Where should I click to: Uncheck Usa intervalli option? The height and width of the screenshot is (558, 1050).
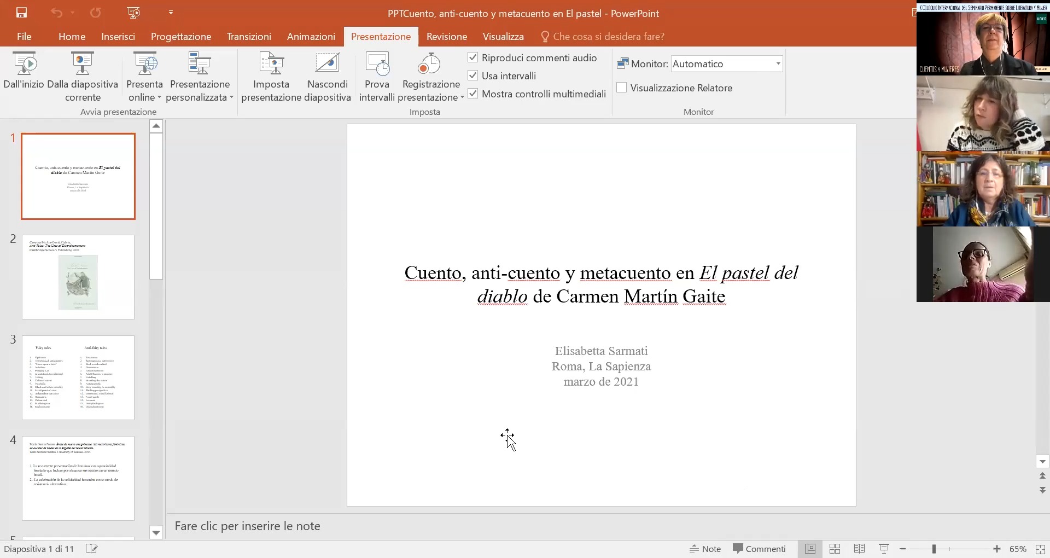(473, 75)
